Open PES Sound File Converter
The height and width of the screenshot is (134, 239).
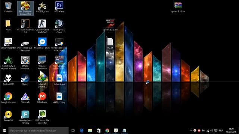(42, 117)
